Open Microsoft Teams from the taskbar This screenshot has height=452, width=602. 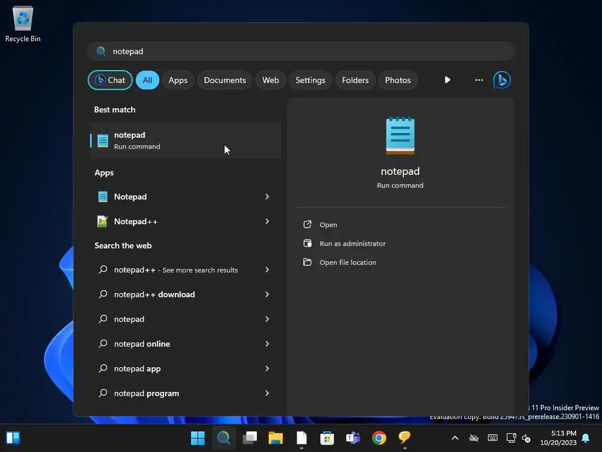(353, 438)
